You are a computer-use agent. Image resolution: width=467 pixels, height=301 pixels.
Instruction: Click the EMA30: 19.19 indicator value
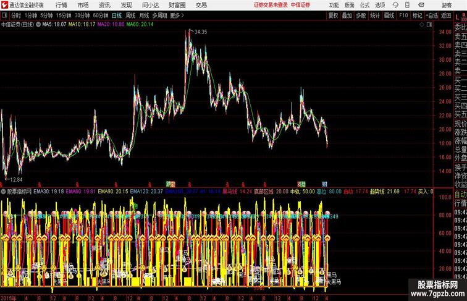click(x=49, y=192)
